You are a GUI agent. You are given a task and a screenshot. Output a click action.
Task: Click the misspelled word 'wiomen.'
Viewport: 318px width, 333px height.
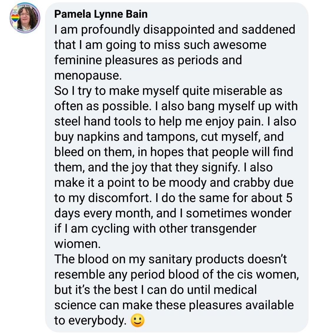click(x=77, y=244)
